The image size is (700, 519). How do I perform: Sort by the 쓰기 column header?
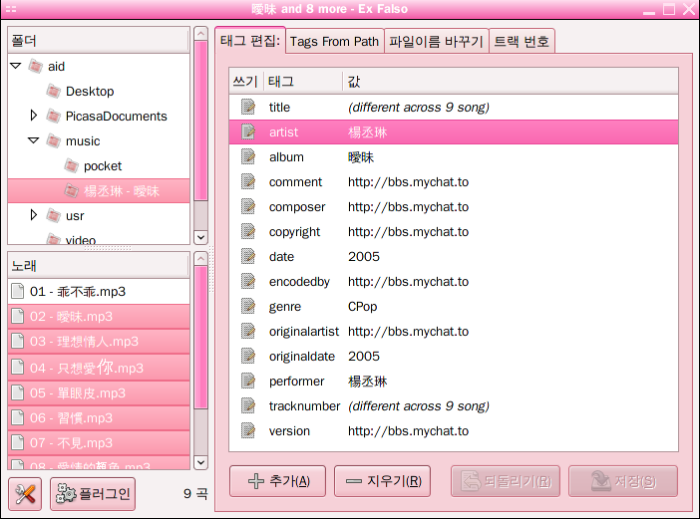pyautogui.click(x=246, y=81)
